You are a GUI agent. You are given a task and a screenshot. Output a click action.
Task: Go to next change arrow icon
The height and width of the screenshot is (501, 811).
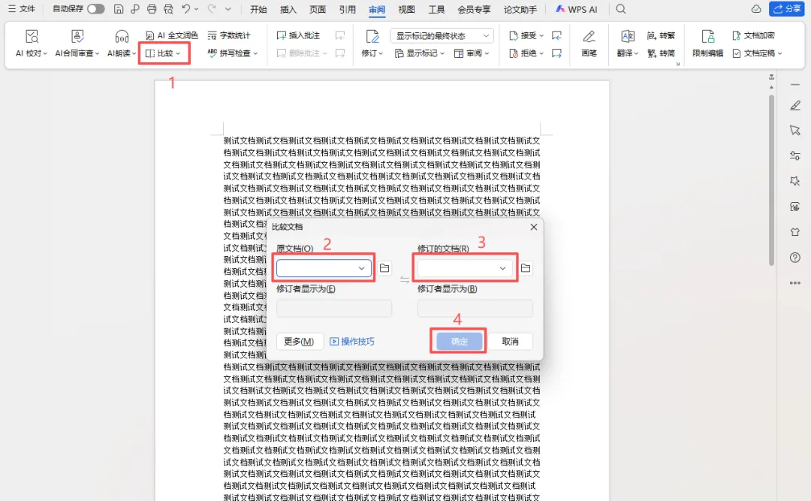[x=556, y=53]
